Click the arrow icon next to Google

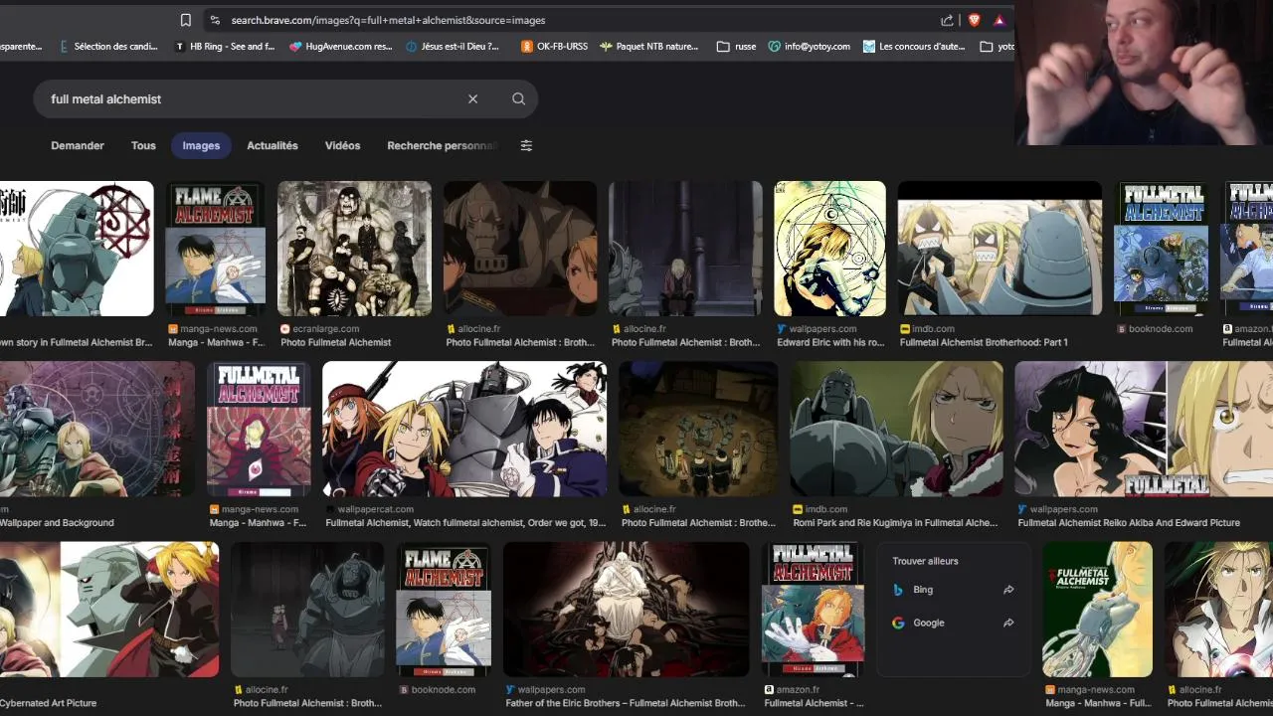tap(1008, 623)
